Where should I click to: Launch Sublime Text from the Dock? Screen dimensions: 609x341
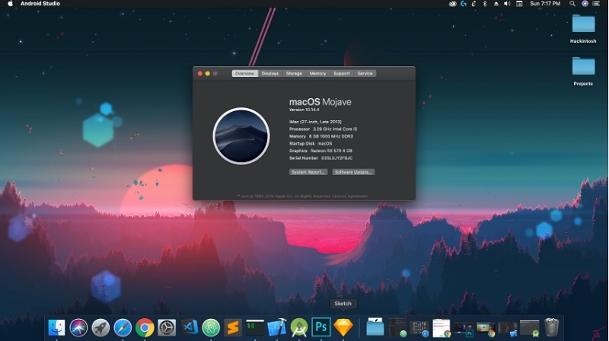[x=233, y=327]
